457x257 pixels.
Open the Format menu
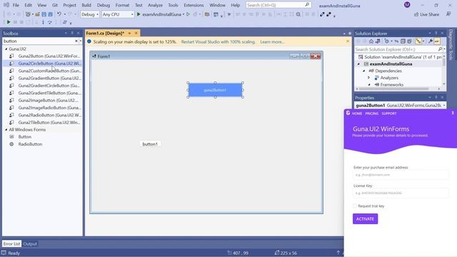click(122, 5)
